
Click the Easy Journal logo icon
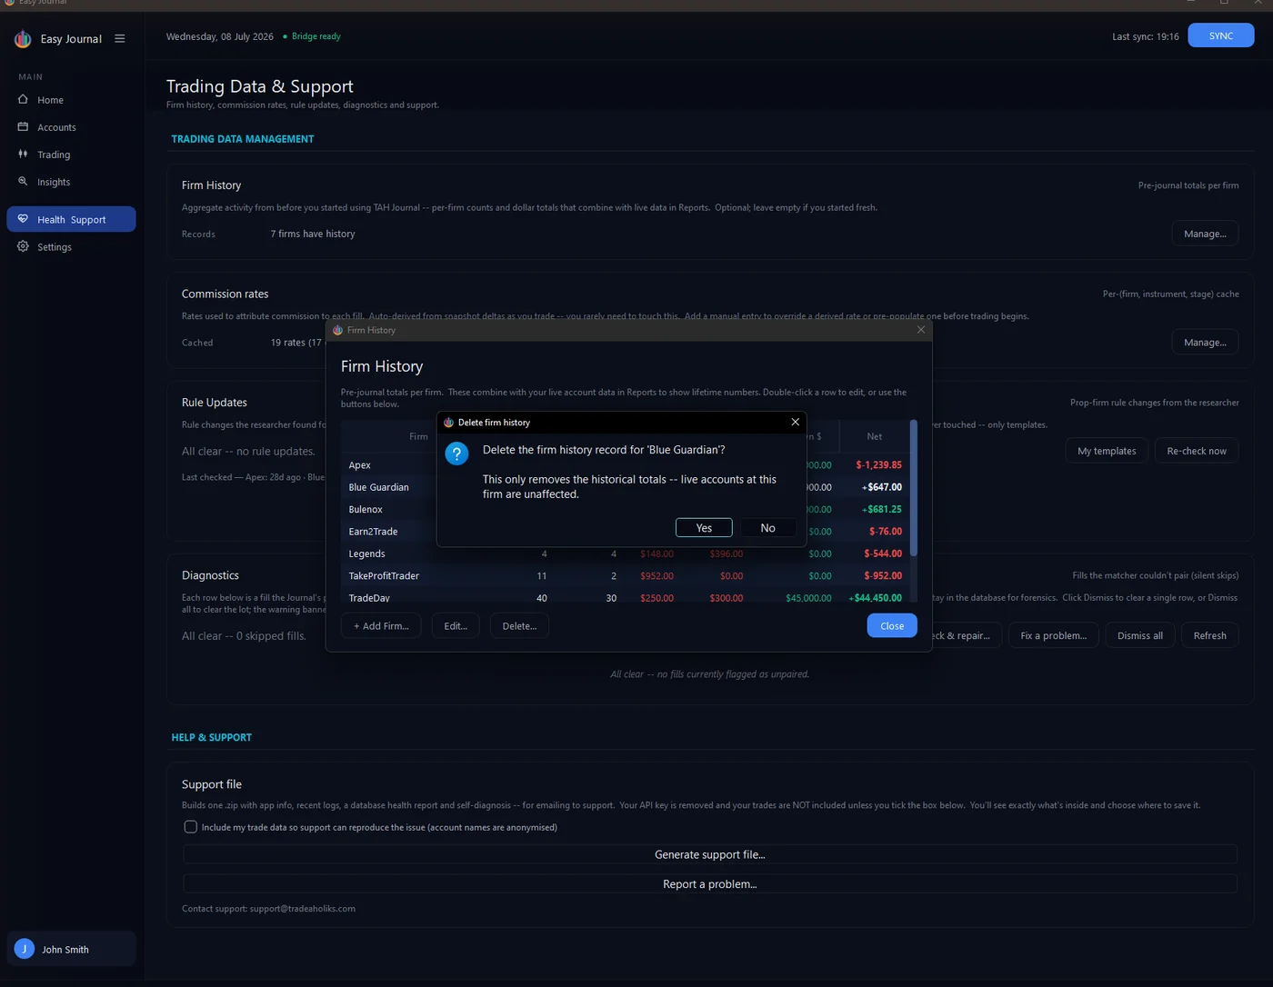[23, 39]
